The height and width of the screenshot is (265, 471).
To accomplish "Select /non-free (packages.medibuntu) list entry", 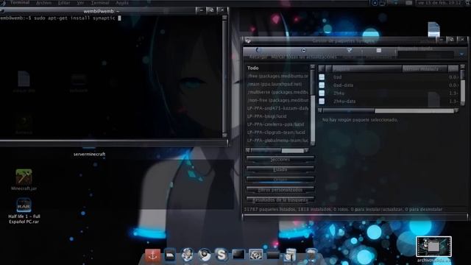I will [277, 100].
